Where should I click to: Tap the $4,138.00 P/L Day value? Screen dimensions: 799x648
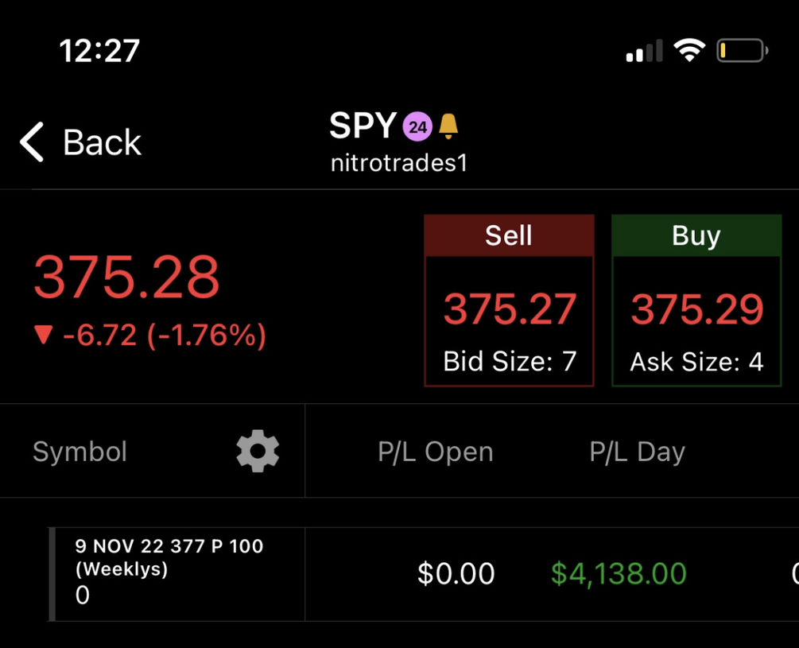619,573
